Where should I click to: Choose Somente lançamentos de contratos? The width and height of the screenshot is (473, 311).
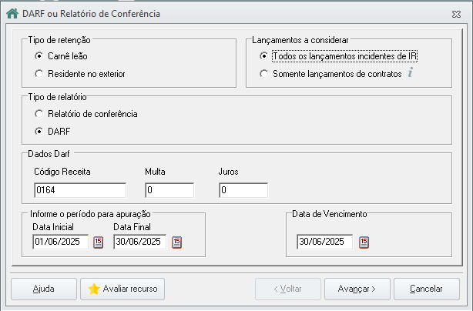(265, 74)
